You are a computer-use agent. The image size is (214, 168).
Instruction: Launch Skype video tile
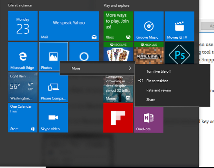click(53, 118)
